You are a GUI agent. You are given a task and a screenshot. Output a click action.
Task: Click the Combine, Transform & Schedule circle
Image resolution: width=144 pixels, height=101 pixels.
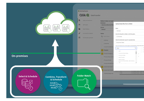tap(56, 81)
